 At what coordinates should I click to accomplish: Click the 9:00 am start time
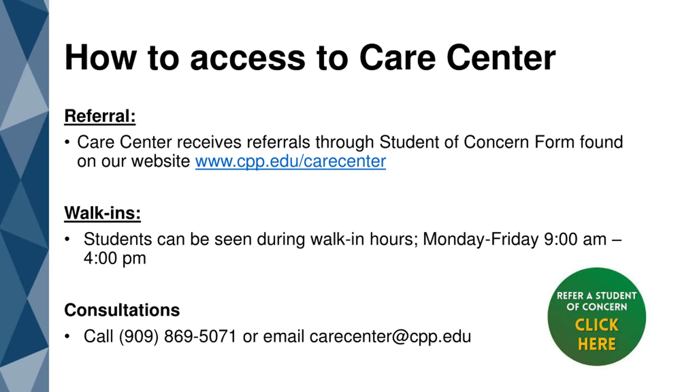pyautogui.click(x=575, y=239)
